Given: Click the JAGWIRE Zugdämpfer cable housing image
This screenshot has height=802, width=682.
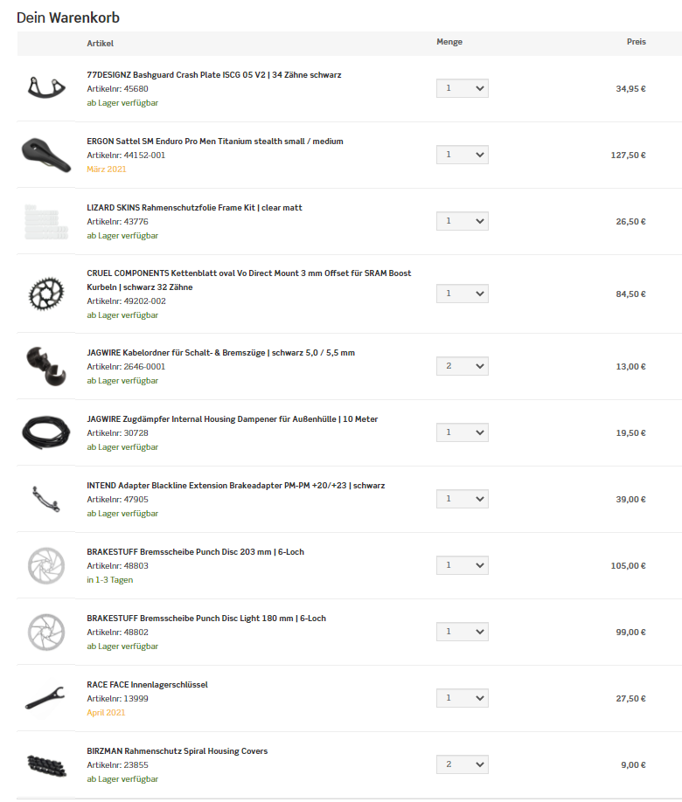Looking at the screenshot, I should tap(45, 433).
